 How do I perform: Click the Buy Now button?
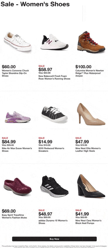[x=54, y=239]
